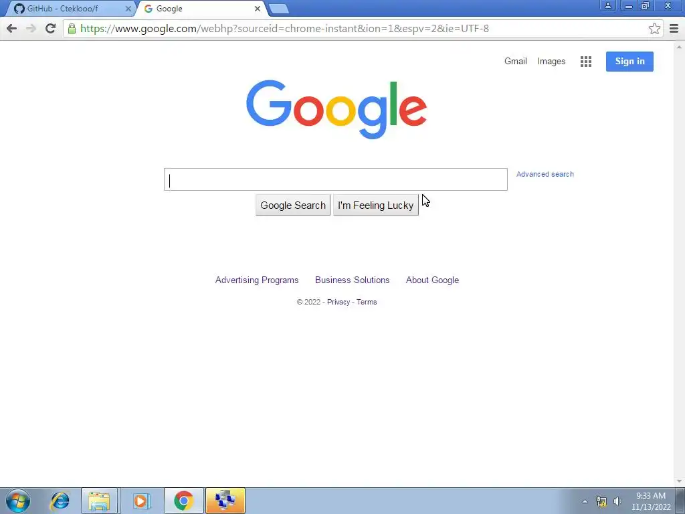Open the Images link

click(551, 62)
